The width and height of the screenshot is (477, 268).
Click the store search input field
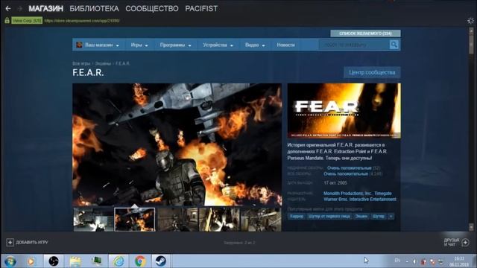(x=355, y=45)
